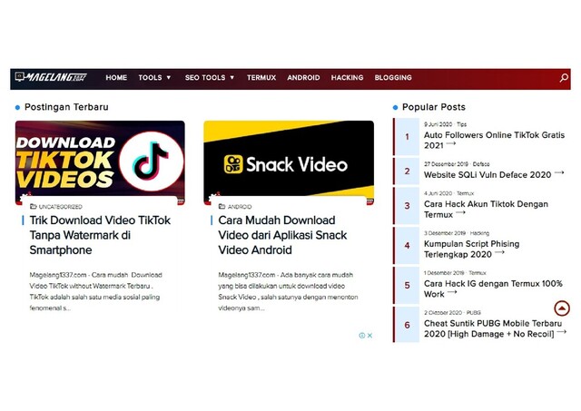This screenshot has height=411, width=581.
Task: Close the ad with X icon
Action: pos(369,336)
